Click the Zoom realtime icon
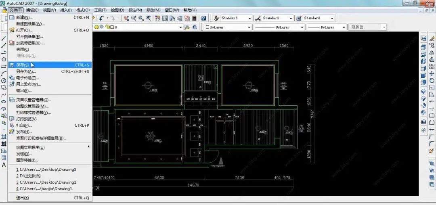The width and height of the screenshot is (436, 205). point(134,18)
